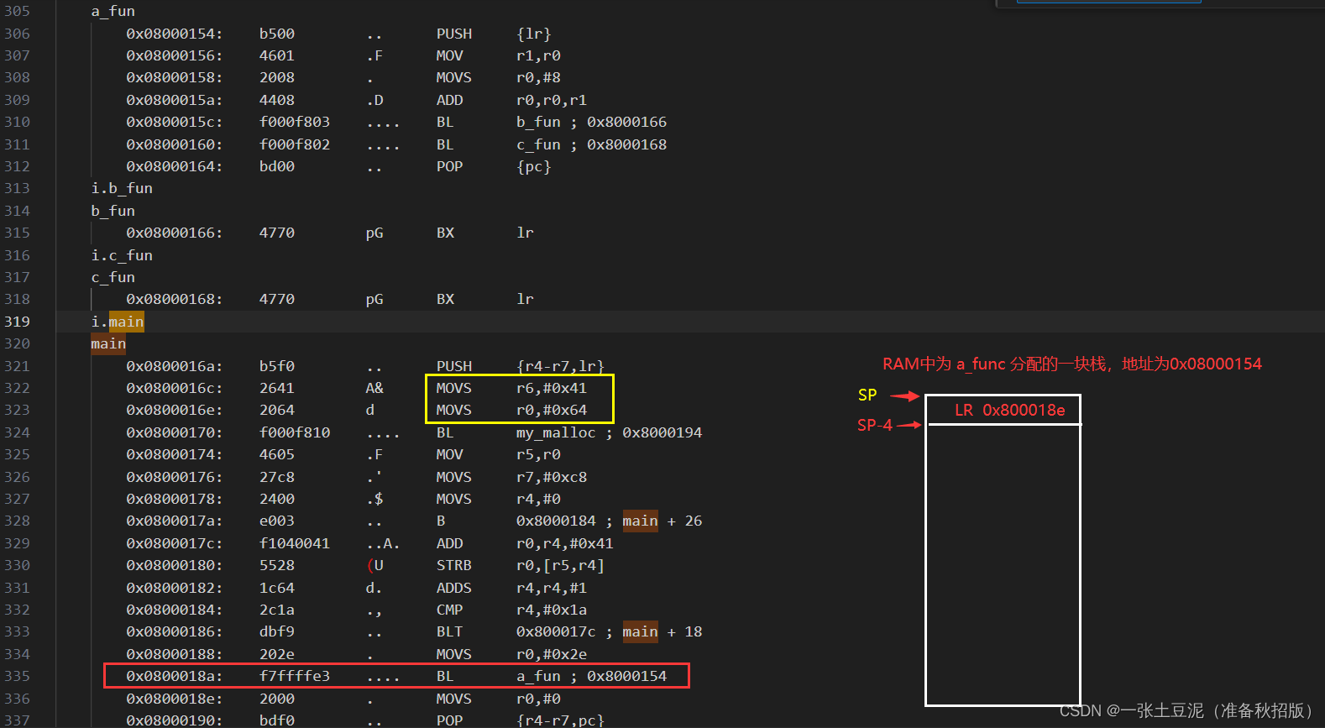Viewport: 1325px width, 728px height.
Task: Click the CMP mnemonic
Action: [450, 610]
